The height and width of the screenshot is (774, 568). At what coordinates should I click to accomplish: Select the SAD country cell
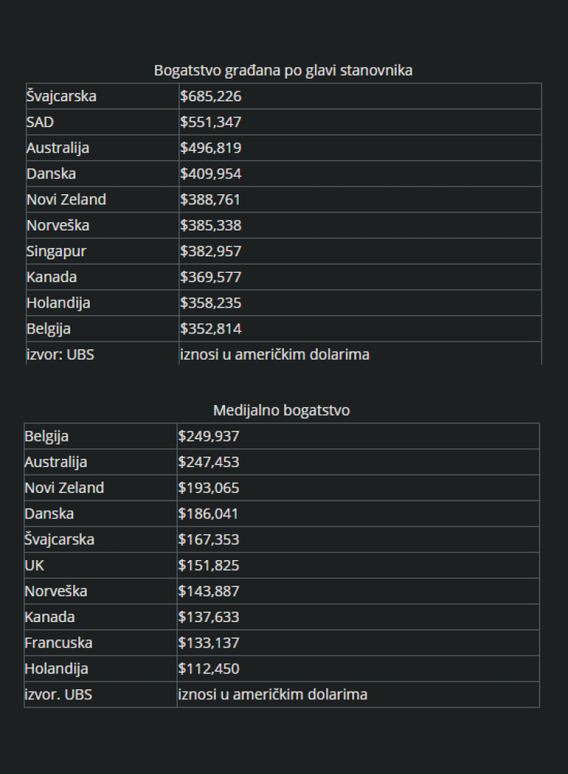(40, 122)
